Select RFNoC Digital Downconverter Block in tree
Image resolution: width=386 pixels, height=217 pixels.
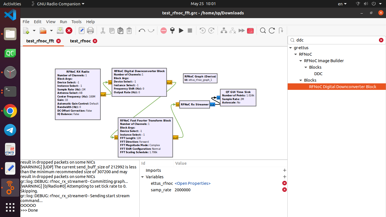pos(342,87)
